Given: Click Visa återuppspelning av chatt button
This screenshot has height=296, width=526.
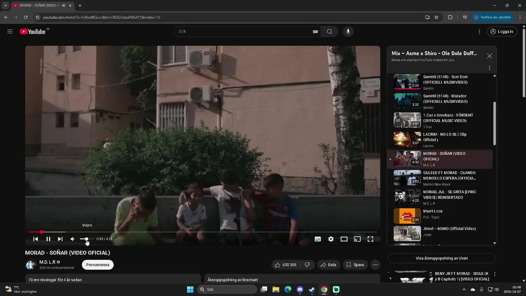Looking at the screenshot, I should point(442,258).
